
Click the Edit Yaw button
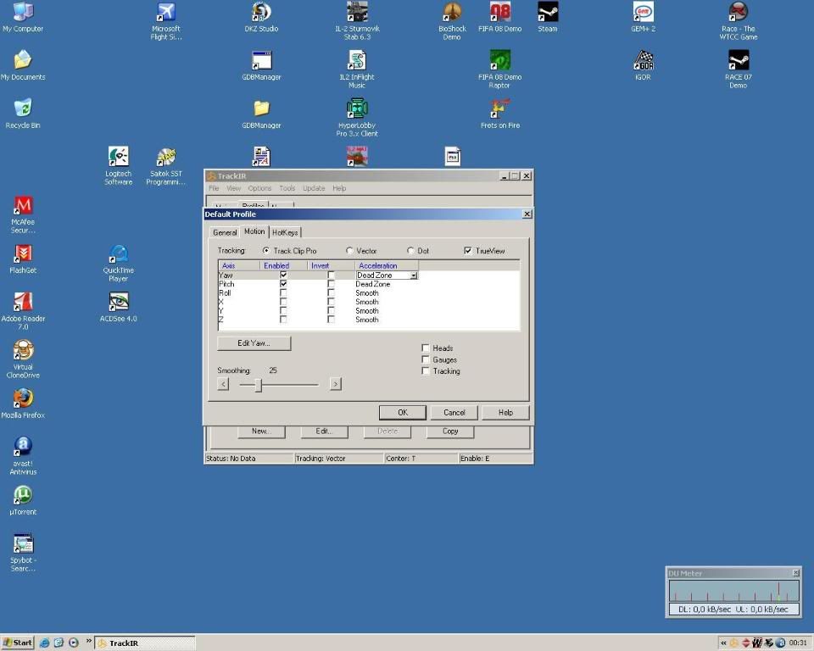coord(253,342)
